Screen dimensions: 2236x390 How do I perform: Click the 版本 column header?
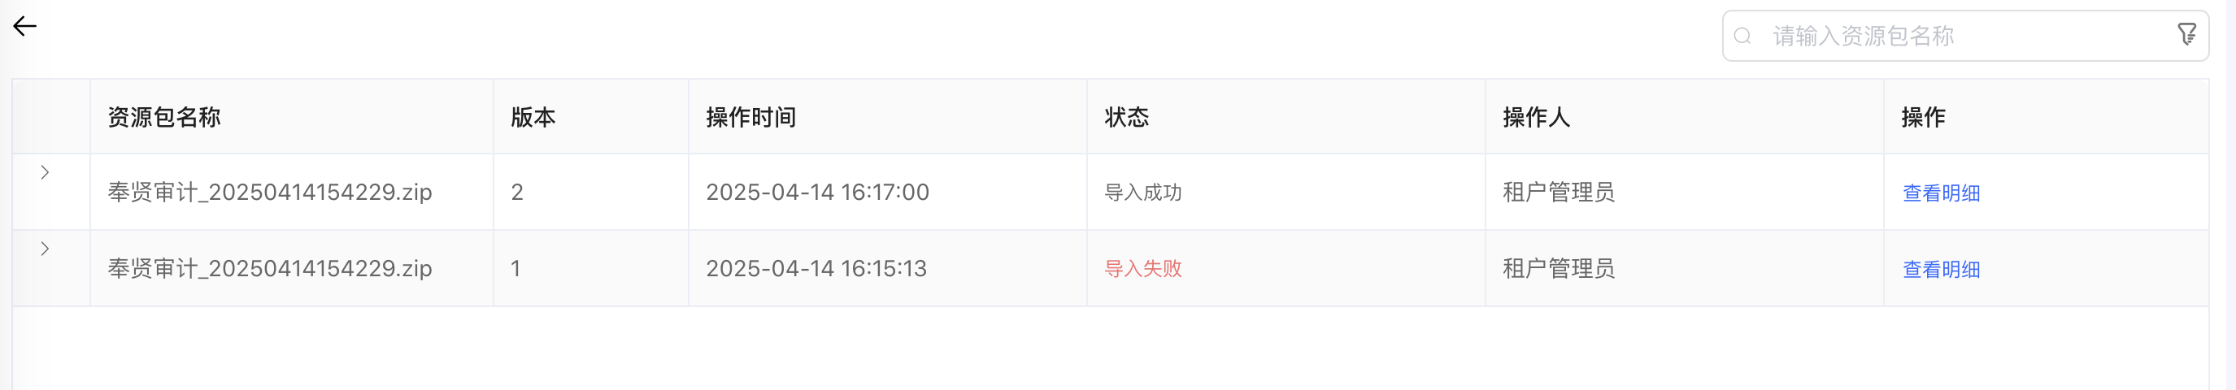pyautogui.click(x=533, y=117)
